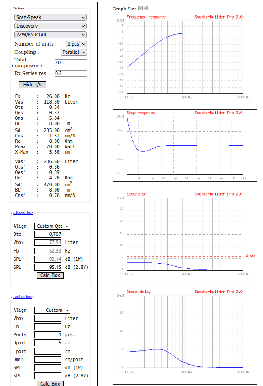Image resolution: width=263 pixels, height=386 pixels.
Task: Click the Vas' value 236.60
Action: point(52,161)
